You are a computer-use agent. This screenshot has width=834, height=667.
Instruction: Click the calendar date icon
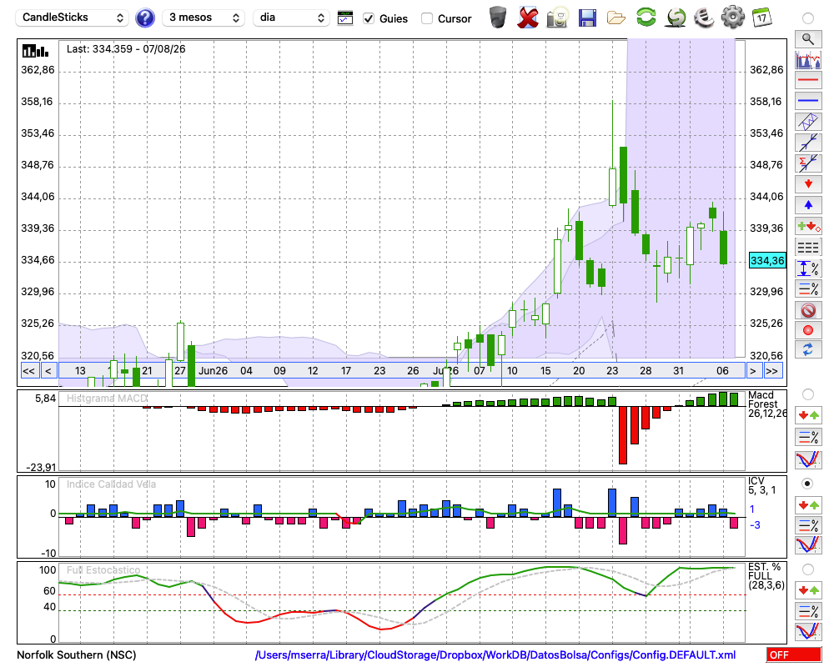[x=761, y=18]
